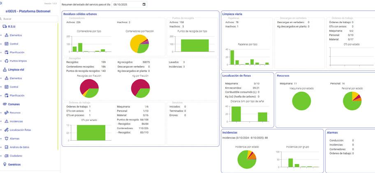375x173 pixels.
Task: Click the Control icon under R.S.U.
Action: tap(7, 44)
